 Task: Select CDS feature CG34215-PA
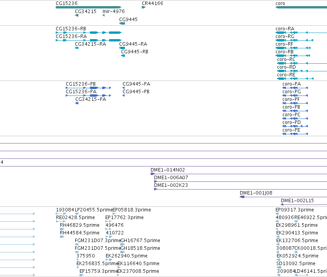click(77, 103)
